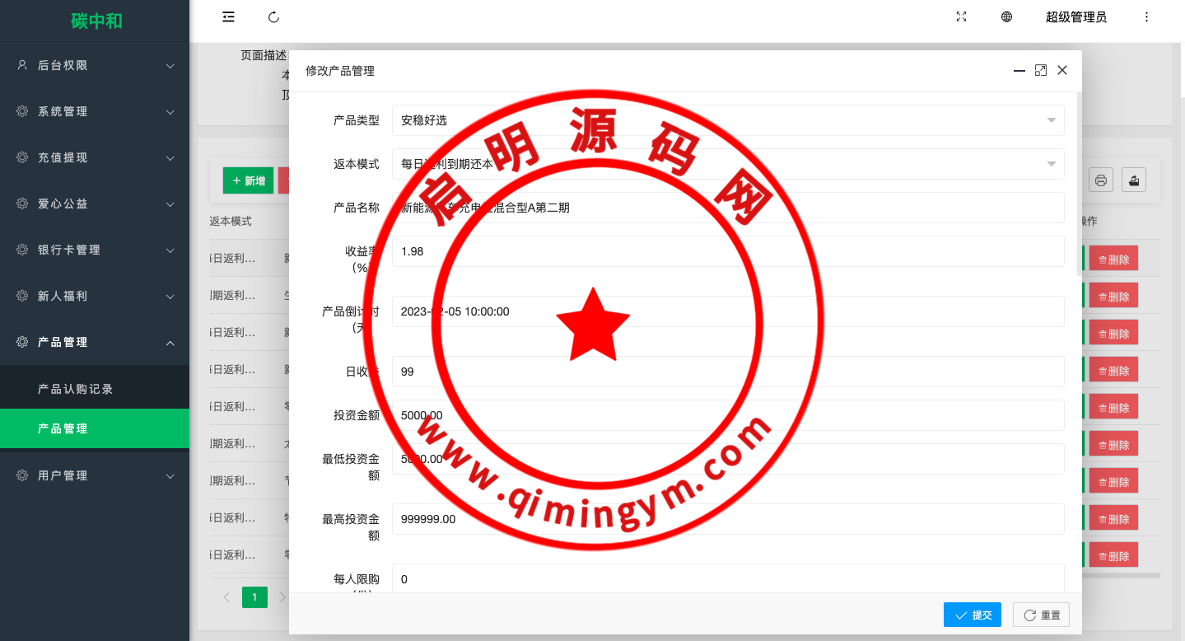The image size is (1185, 641).
Task: Collapse the 产品管理 sidebar menu
Action: point(95,342)
